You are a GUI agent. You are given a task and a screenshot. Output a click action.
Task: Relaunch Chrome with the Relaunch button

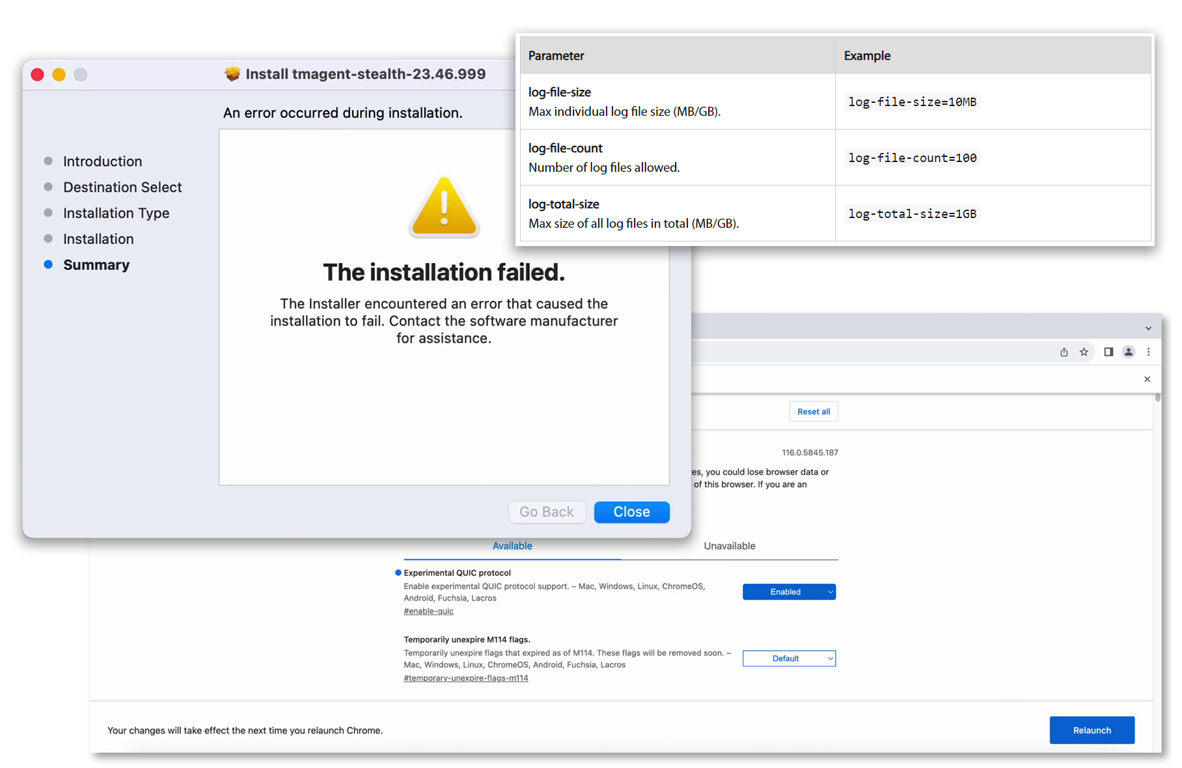coord(1092,730)
